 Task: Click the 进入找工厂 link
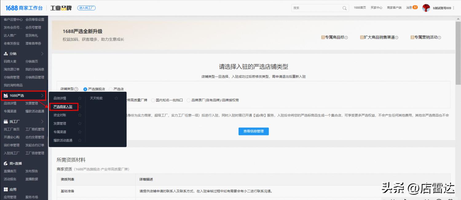86,8
